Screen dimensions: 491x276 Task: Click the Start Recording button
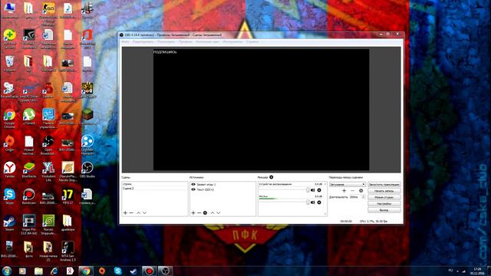pos(384,191)
